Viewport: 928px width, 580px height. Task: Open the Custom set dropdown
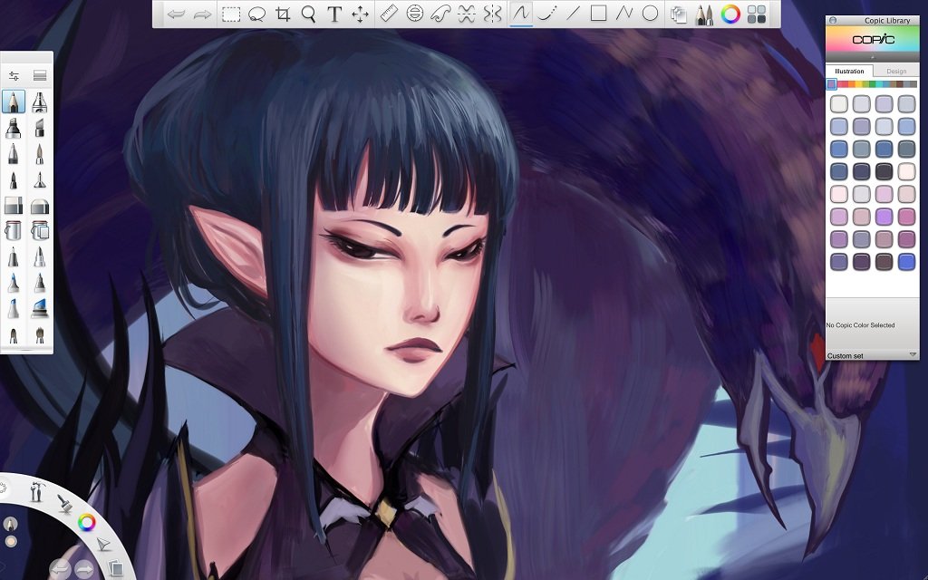[x=913, y=355]
